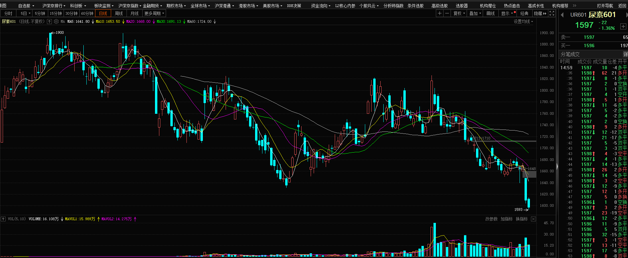Open 港股市场 menu
This screenshot has width=628, height=258.
[x=248, y=6]
